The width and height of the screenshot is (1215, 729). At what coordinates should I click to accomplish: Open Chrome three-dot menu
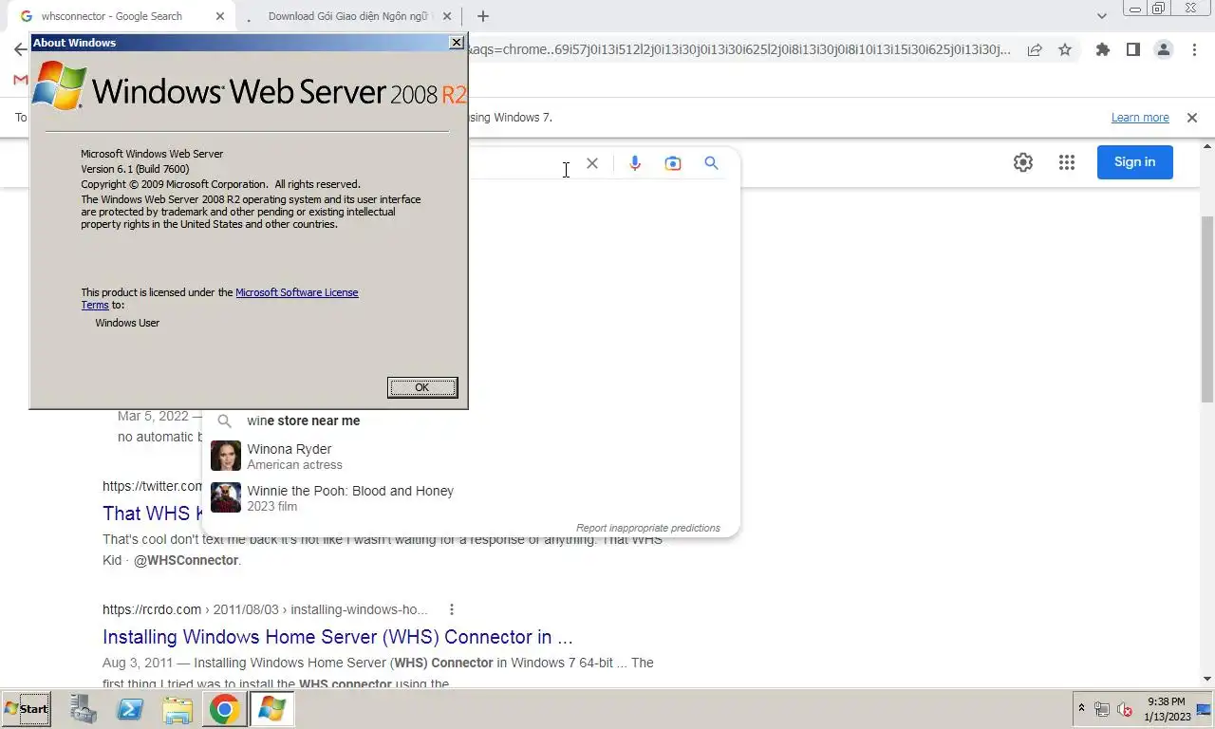click(x=1194, y=50)
